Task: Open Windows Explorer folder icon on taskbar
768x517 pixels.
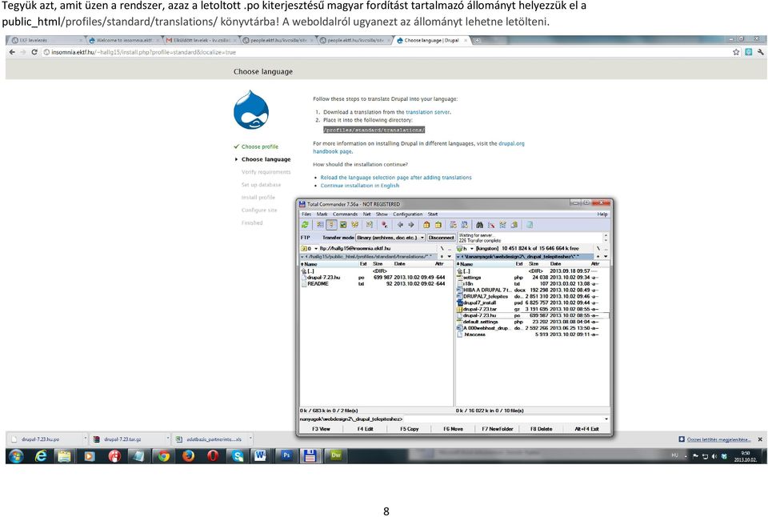Action: point(65,455)
